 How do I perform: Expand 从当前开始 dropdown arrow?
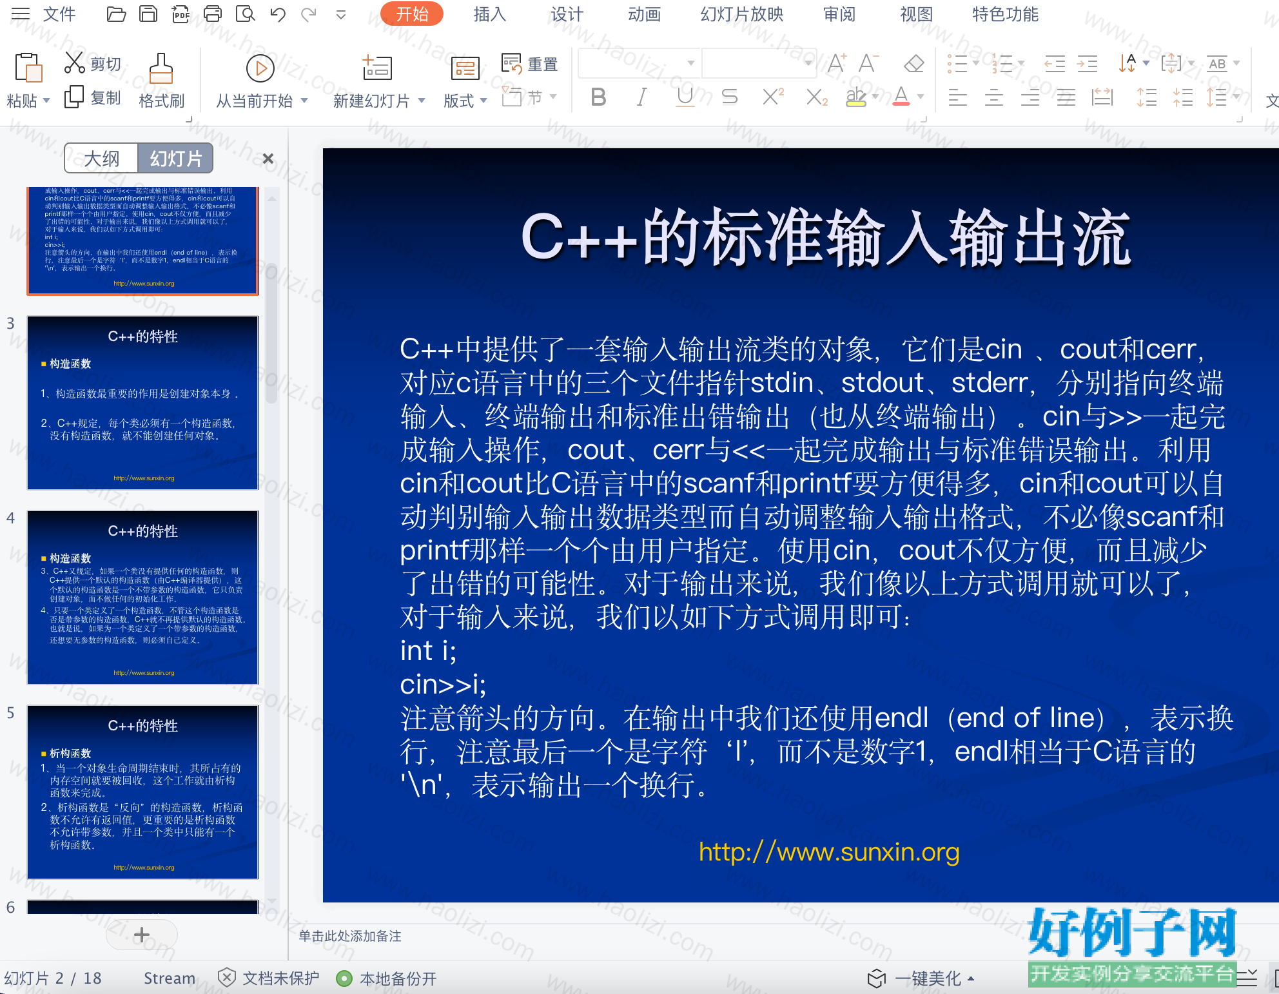coord(304,101)
